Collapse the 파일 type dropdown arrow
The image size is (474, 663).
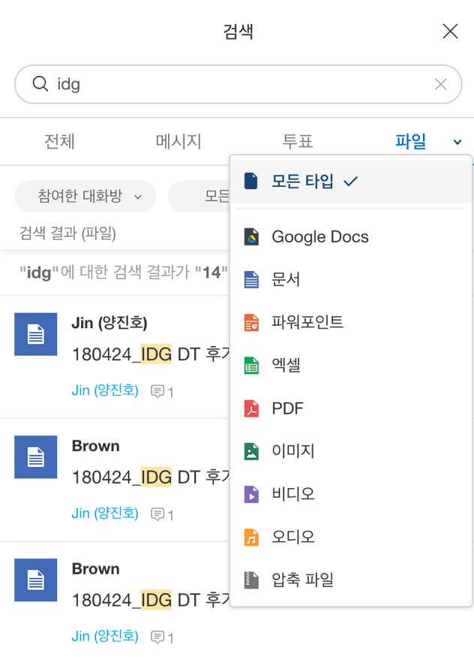[457, 142]
